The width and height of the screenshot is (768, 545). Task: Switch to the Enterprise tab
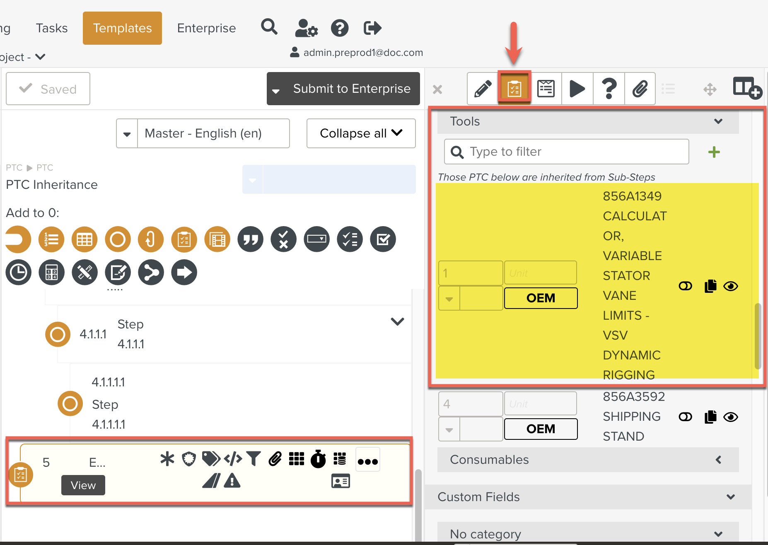(x=206, y=28)
